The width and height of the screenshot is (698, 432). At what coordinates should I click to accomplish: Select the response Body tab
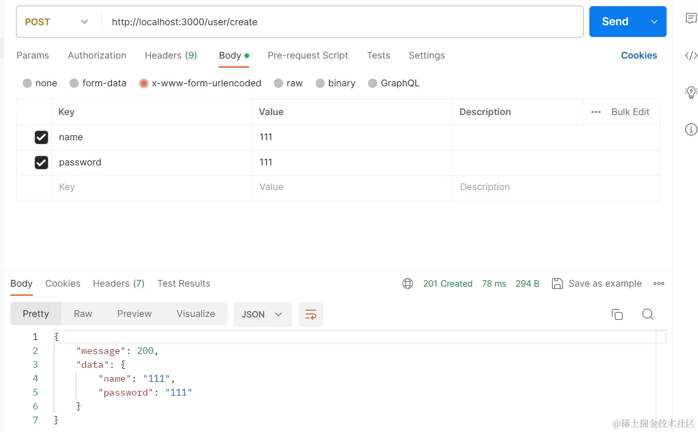pos(21,284)
